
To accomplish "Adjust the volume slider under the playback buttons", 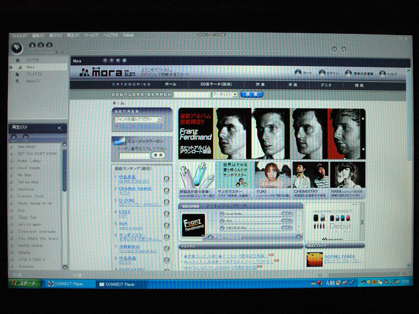I will coord(44,52).
